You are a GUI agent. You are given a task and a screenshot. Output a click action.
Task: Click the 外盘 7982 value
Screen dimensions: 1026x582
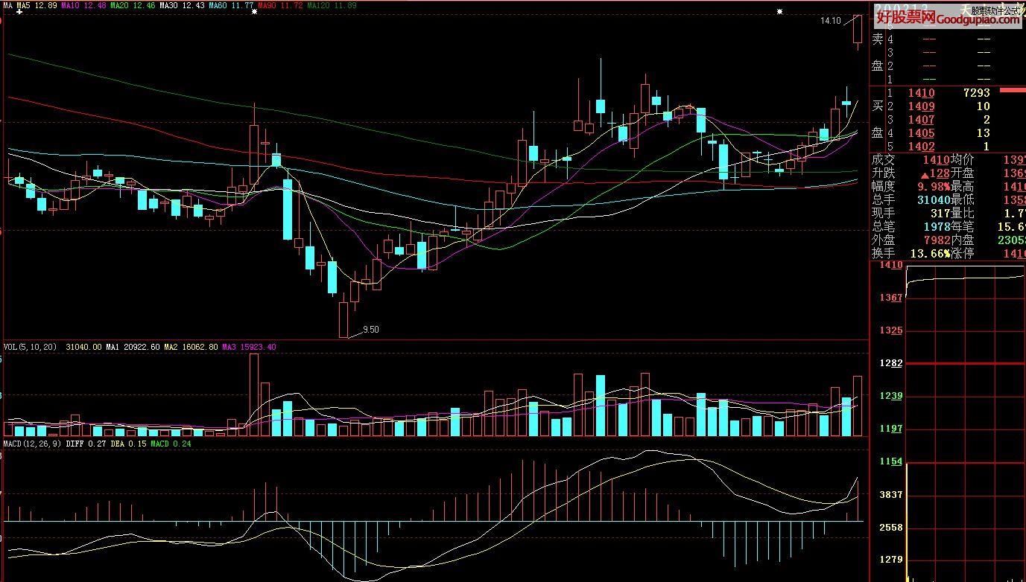point(937,240)
